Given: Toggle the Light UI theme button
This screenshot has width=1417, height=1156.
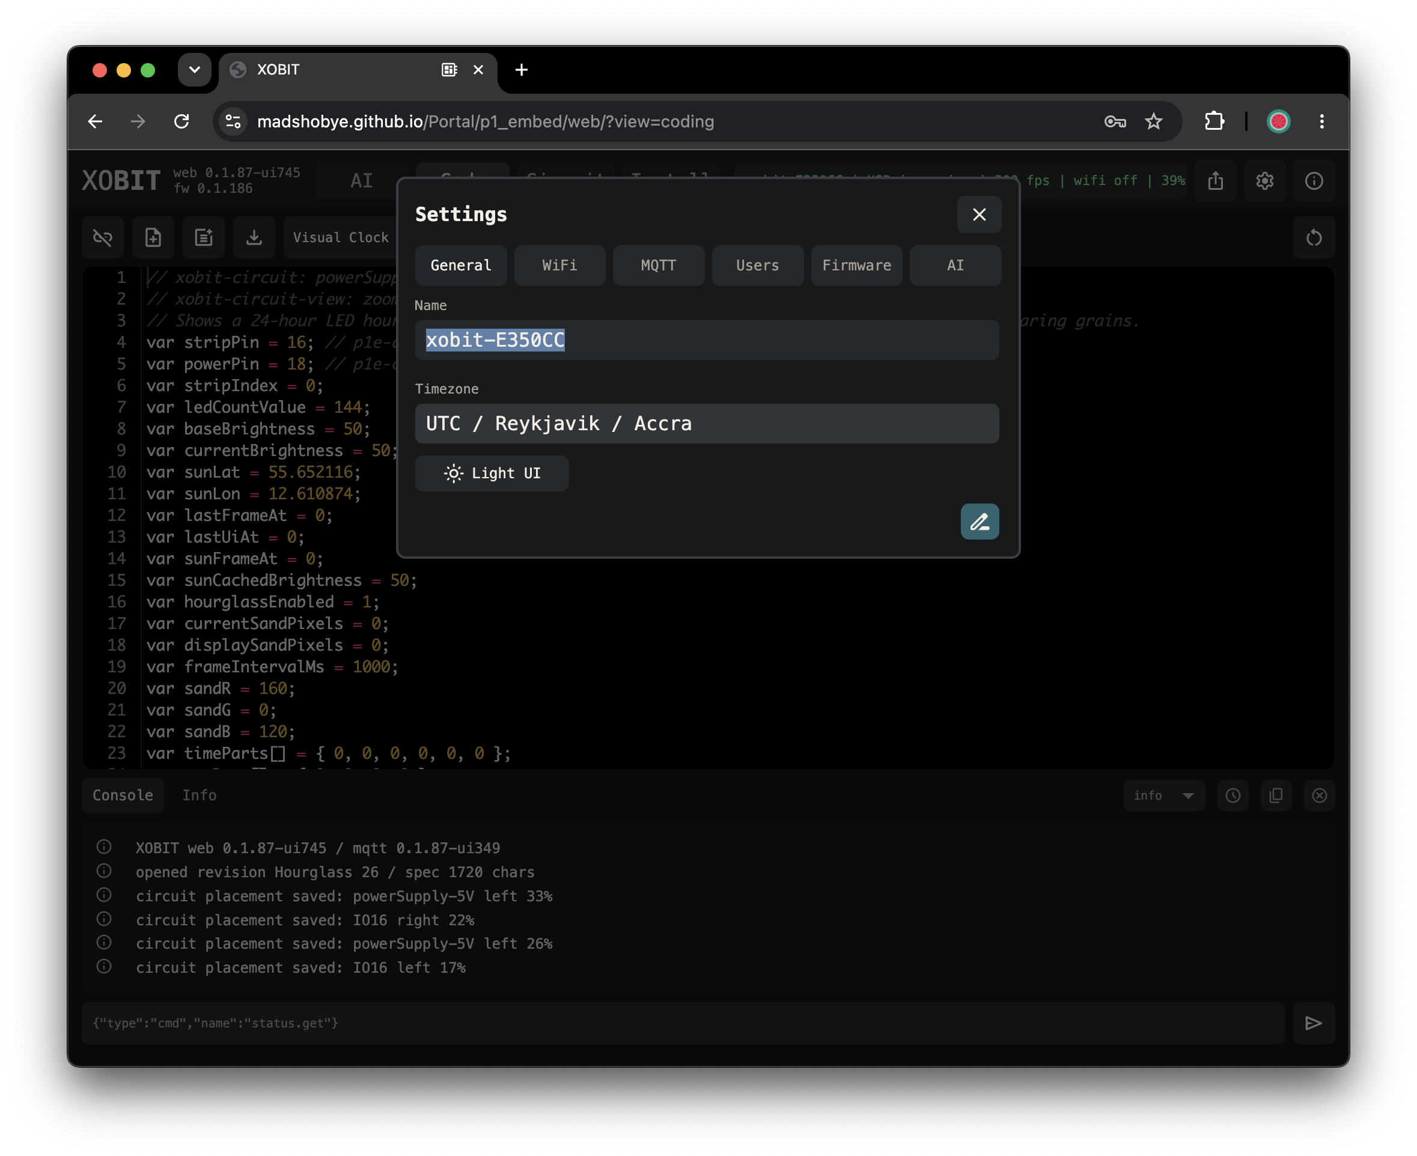Looking at the screenshot, I should click(492, 473).
